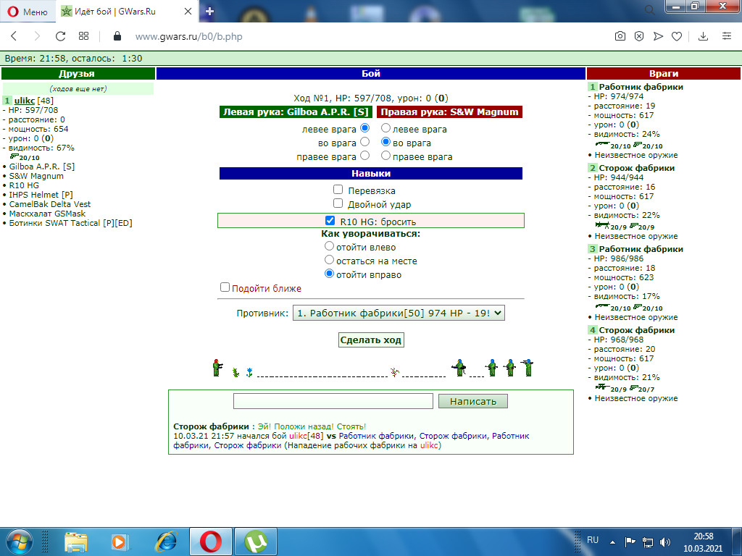Click the volume speaker tray icon
The height and width of the screenshot is (556, 742).
point(665,542)
